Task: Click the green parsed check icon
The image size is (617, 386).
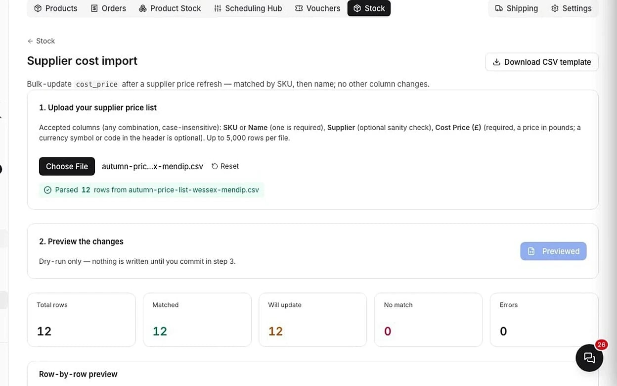Action: (x=47, y=190)
